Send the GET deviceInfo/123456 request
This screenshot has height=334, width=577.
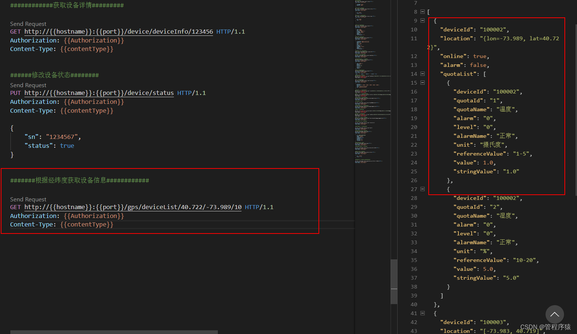click(28, 24)
